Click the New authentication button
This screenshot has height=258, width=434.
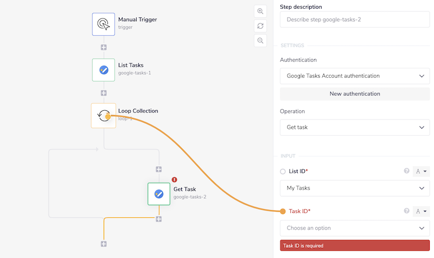pos(355,93)
